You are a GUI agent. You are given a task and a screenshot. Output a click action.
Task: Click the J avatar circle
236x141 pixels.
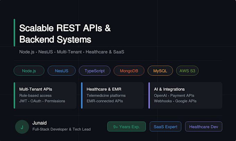[22, 127]
